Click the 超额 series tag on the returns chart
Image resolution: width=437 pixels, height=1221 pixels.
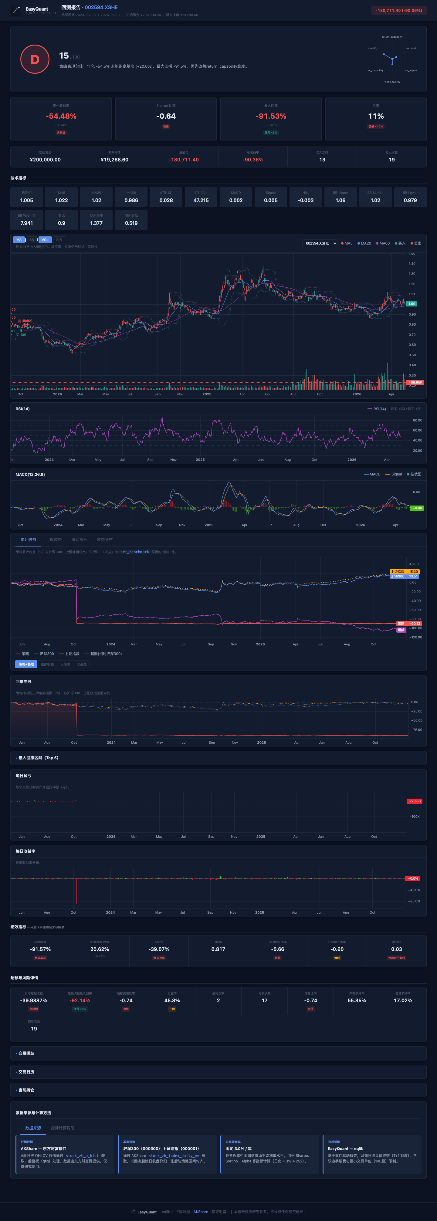[401, 630]
